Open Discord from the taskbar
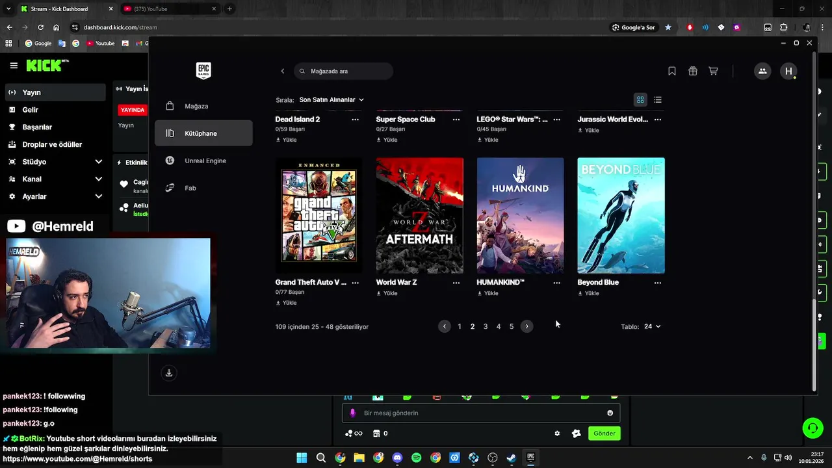Screen dimensions: 832x468 (397, 458)
